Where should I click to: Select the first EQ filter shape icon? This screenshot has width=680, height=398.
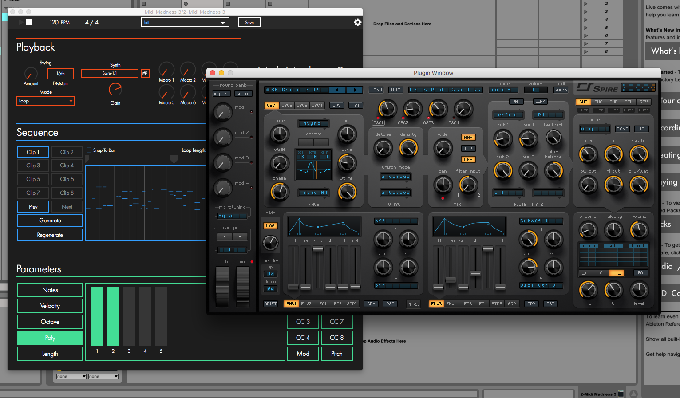click(x=586, y=273)
